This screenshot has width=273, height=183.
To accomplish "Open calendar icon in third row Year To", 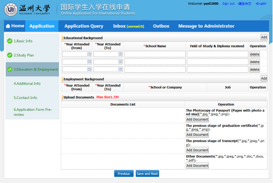I will [x=120, y=69].
